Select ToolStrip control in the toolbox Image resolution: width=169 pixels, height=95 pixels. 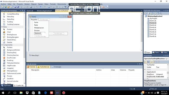tap(10, 22)
